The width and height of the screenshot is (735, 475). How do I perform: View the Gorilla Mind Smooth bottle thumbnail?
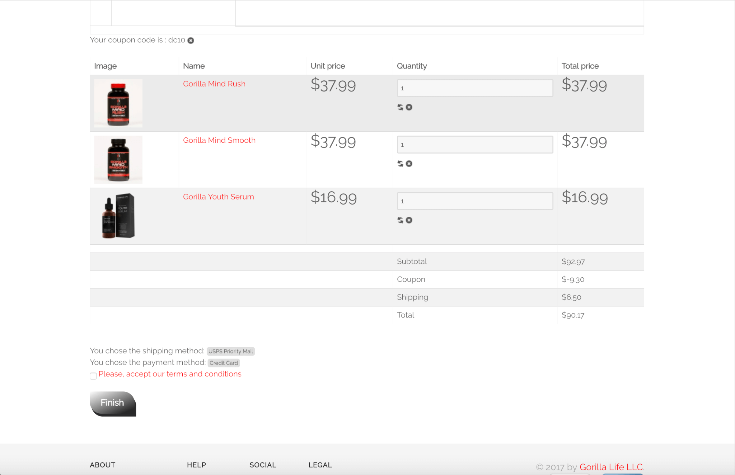tap(118, 160)
